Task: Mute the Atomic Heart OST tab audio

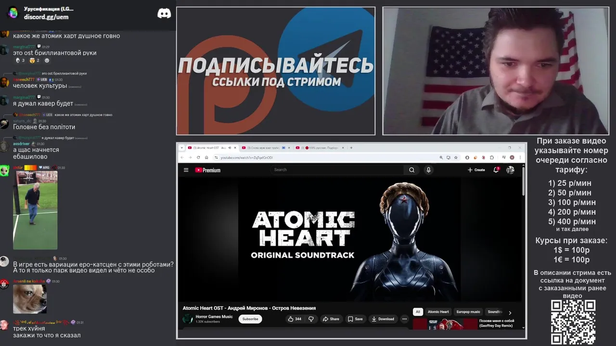Action: (x=229, y=148)
